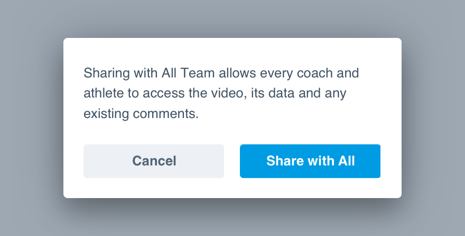465x236 pixels.
Task: Click the sharing explanation message text
Action: click(x=221, y=93)
